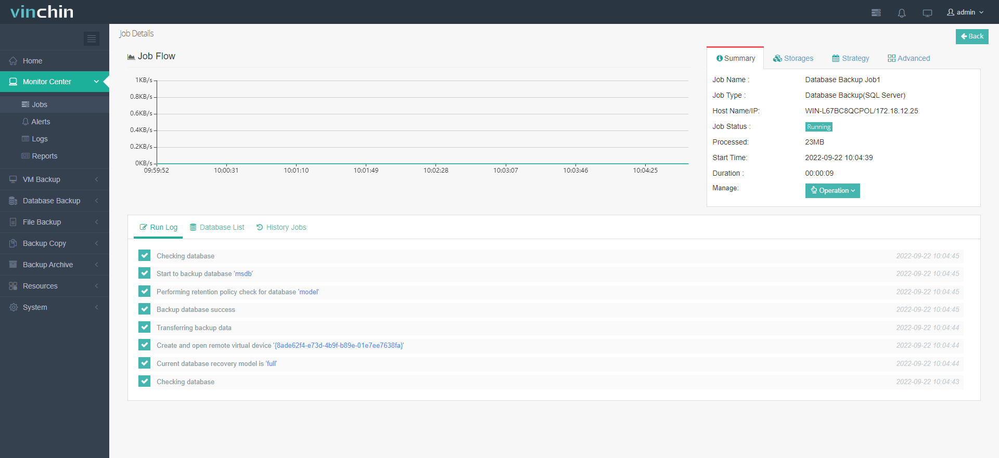Open the notifications bell icon
The height and width of the screenshot is (458, 999).
tap(902, 12)
